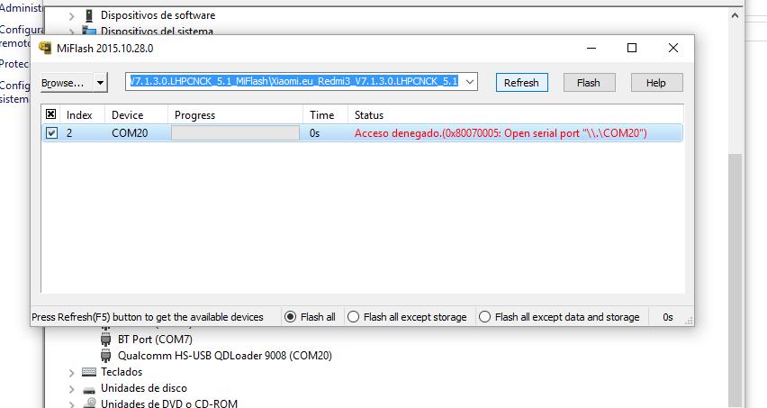Select 'Unidades de DVD o CD-ROM' tree item

point(169,403)
